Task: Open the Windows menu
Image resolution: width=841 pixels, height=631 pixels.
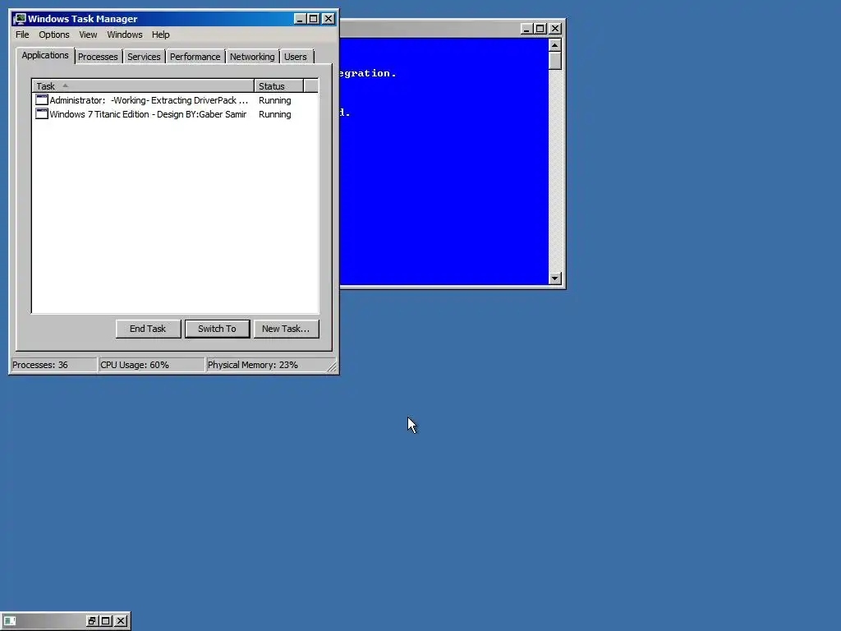Action: tap(125, 35)
